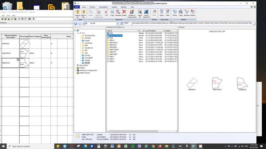Switch to the Output ribbon tab
266x149 pixels.
(114, 7)
